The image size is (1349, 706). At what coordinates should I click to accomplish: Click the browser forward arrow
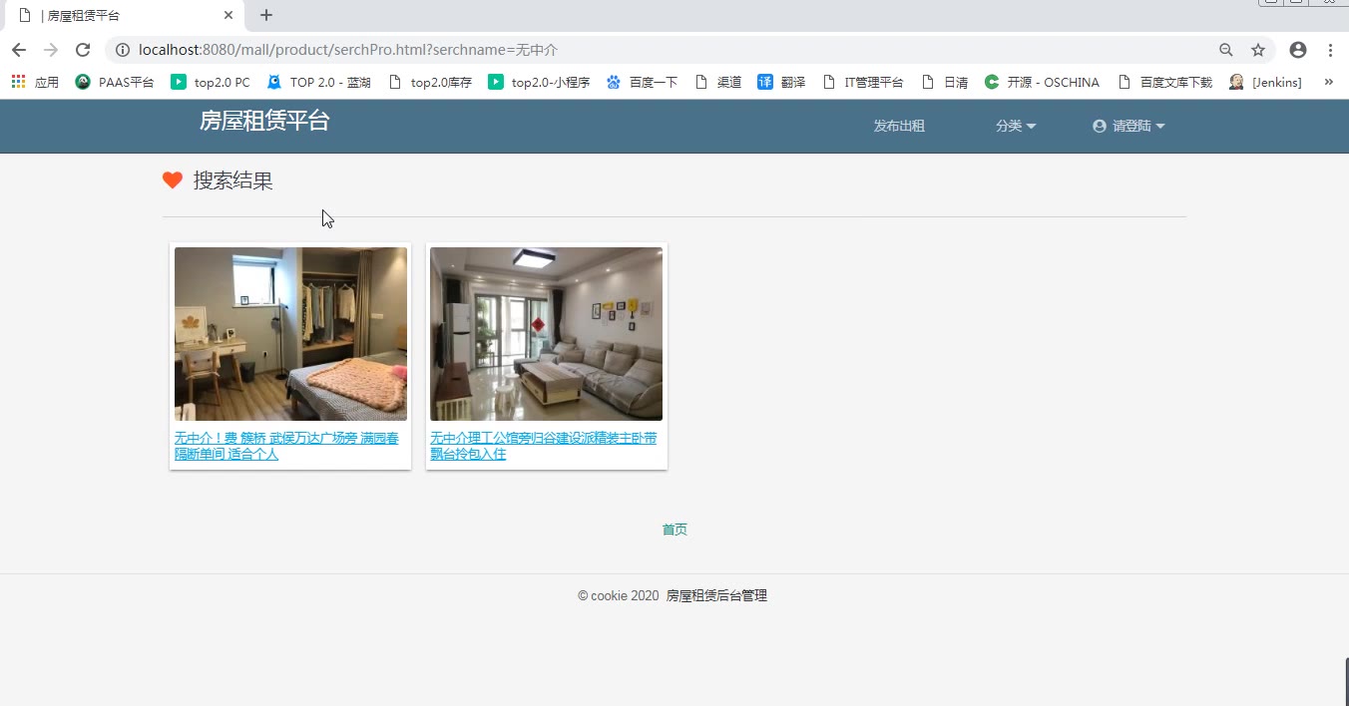tap(51, 50)
